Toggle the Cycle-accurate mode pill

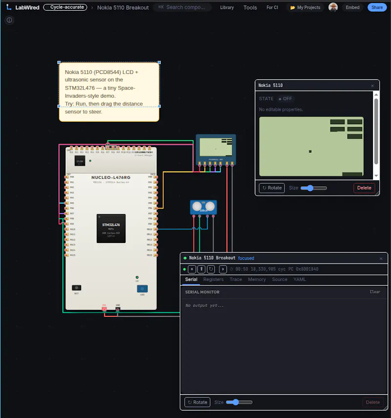point(65,7)
